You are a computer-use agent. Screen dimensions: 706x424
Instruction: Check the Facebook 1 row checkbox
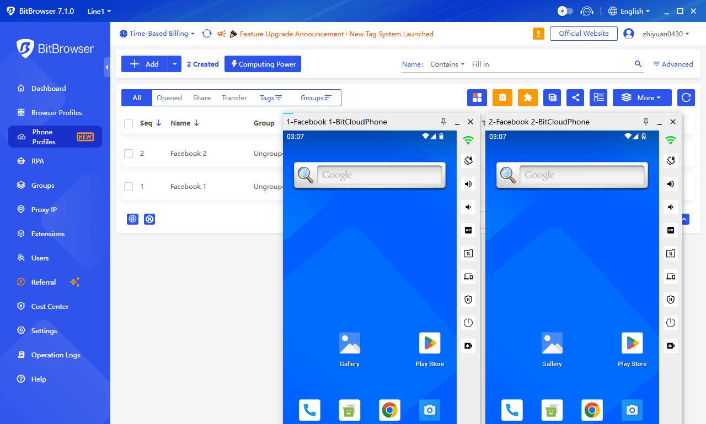[x=129, y=187]
